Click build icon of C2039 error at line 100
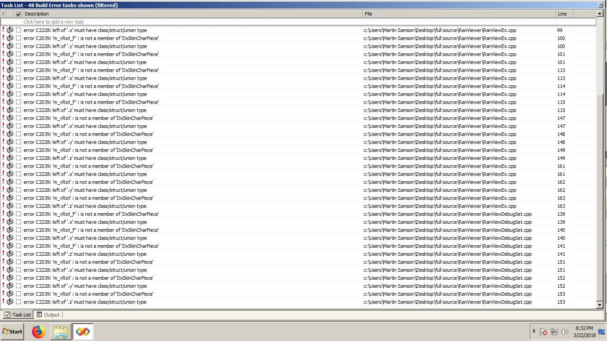The image size is (607, 341). (x=10, y=38)
